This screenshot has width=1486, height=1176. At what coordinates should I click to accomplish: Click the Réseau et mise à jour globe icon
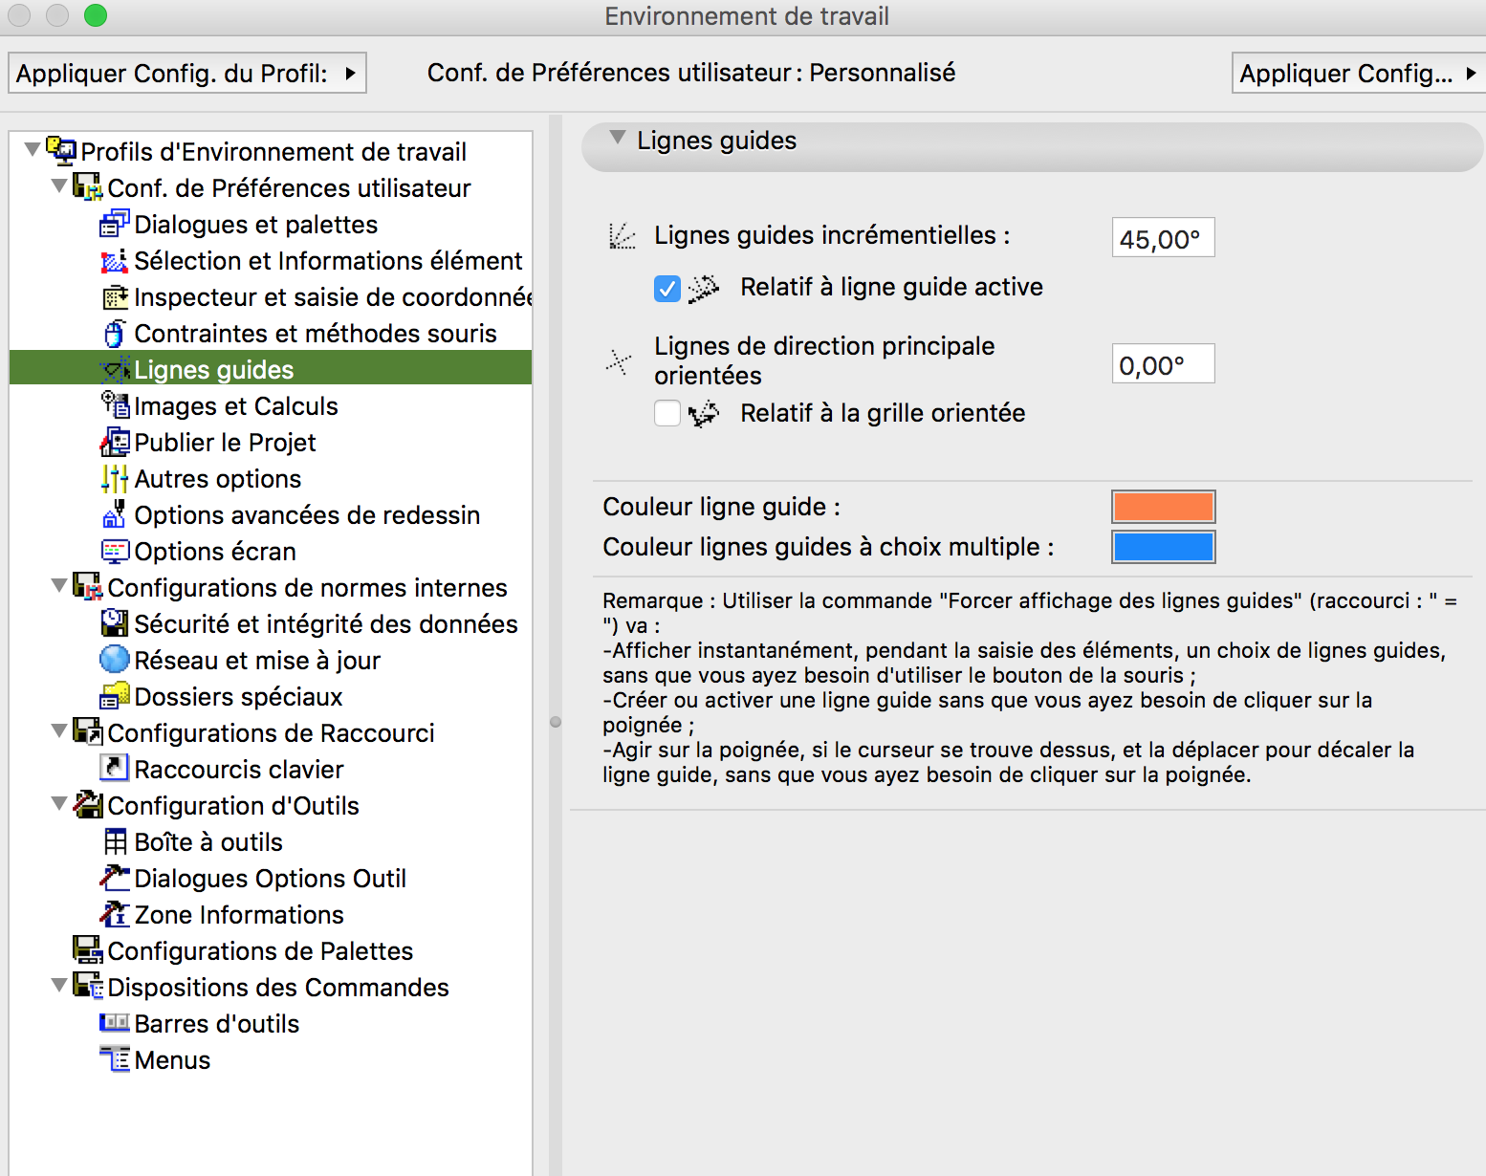pos(114,660)
